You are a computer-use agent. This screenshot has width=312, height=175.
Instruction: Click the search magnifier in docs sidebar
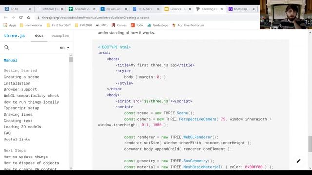[x=6, y=47]
